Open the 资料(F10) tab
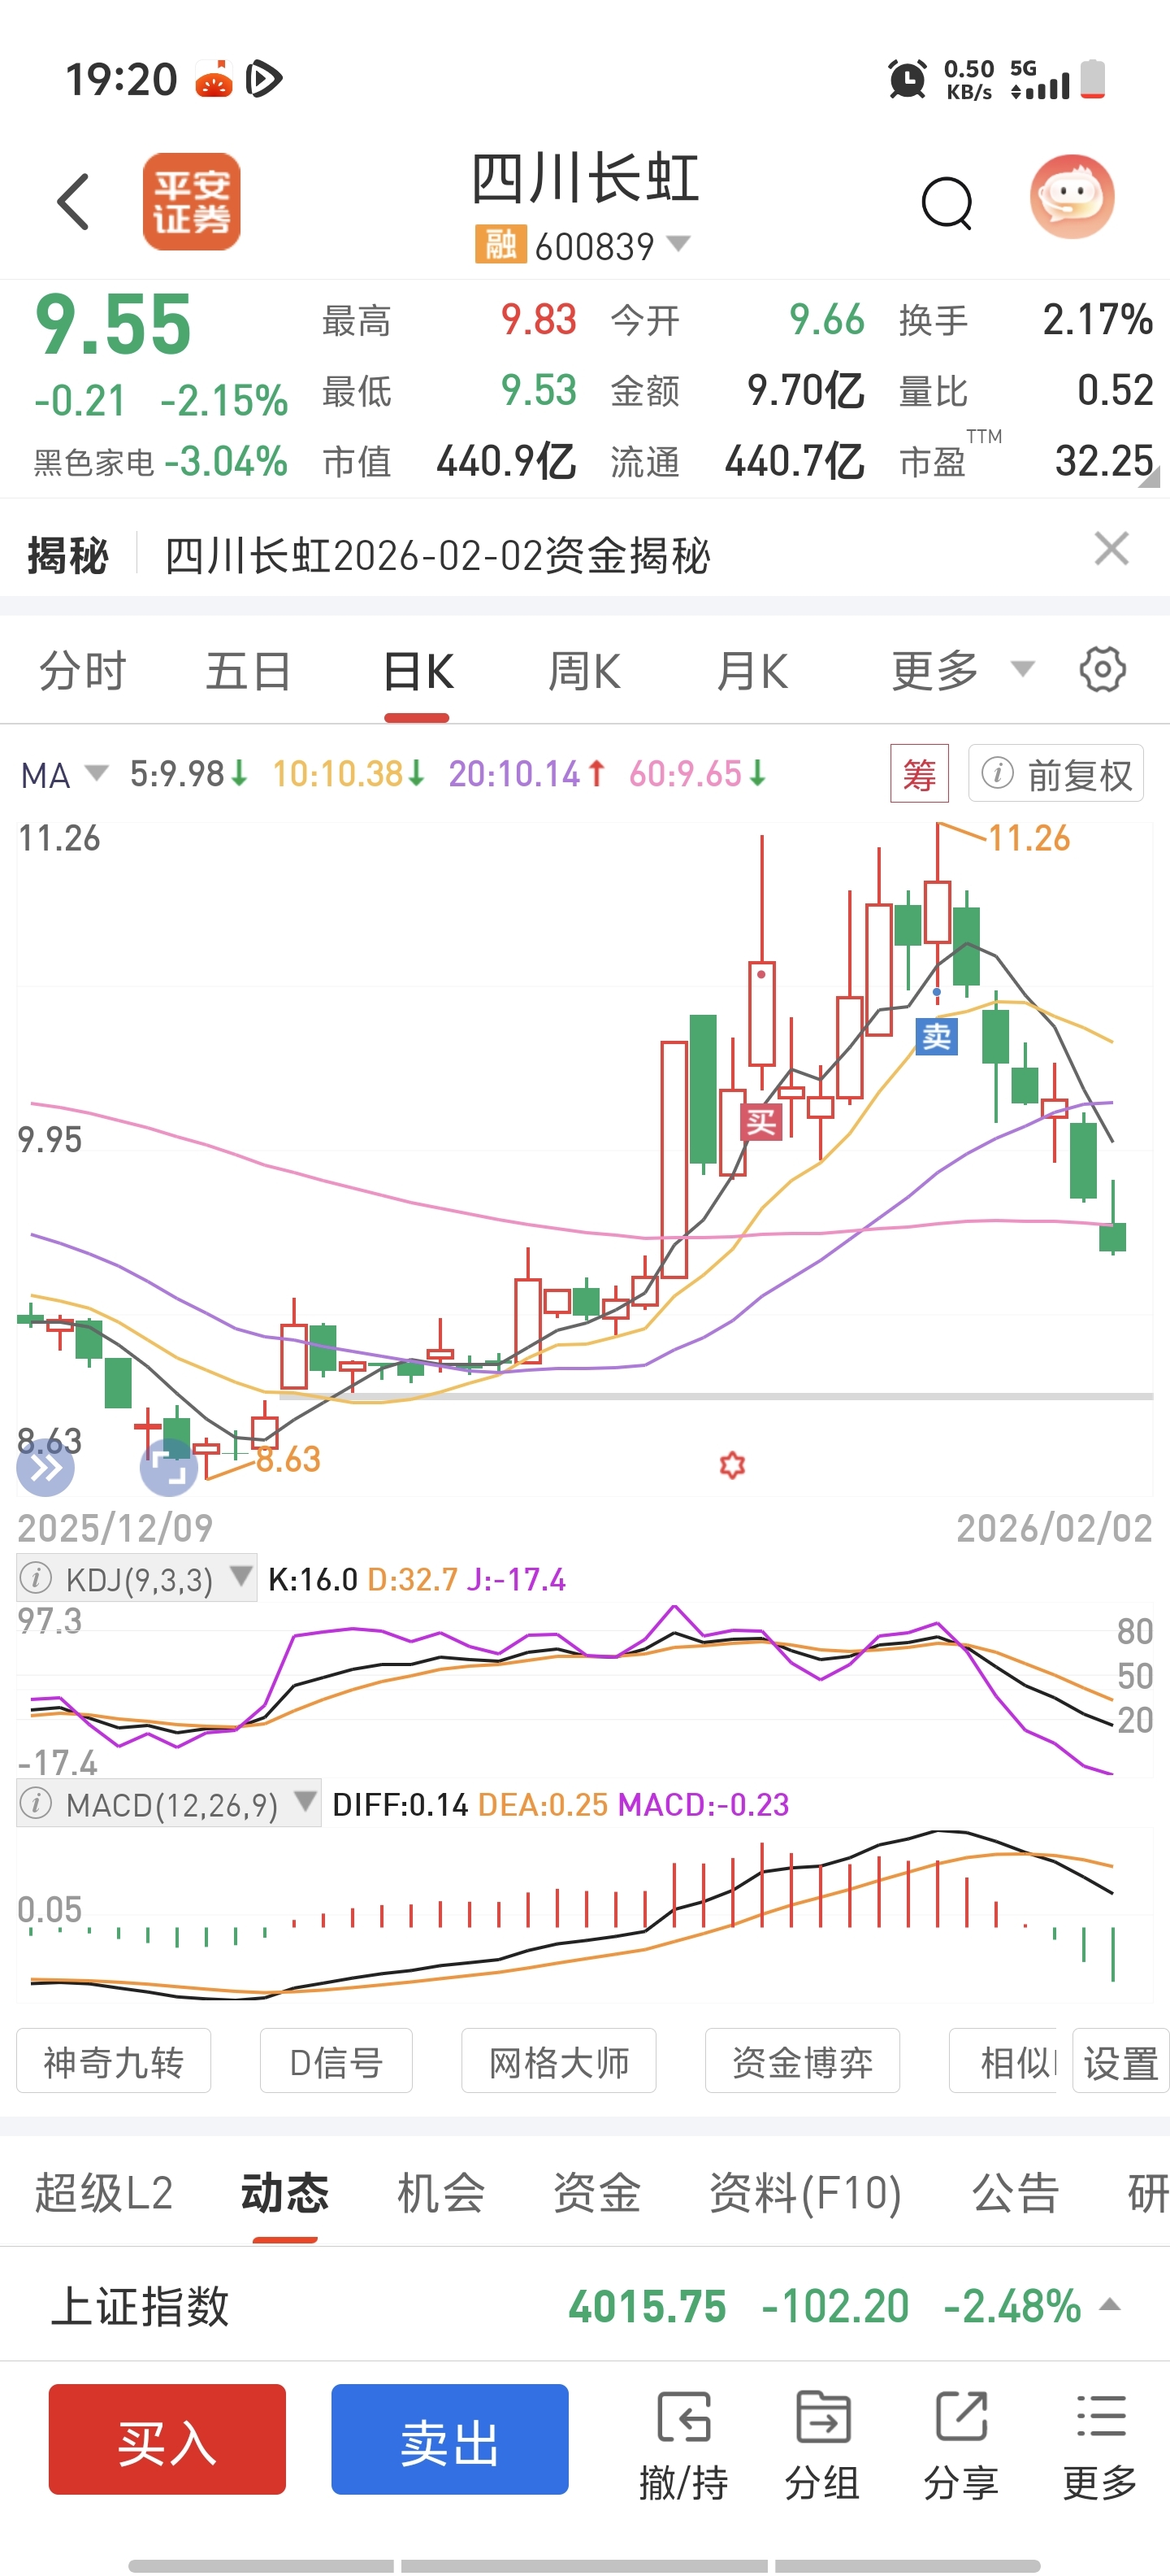This screenshot has height=2576, width=1170. [x=805, y=2193]
